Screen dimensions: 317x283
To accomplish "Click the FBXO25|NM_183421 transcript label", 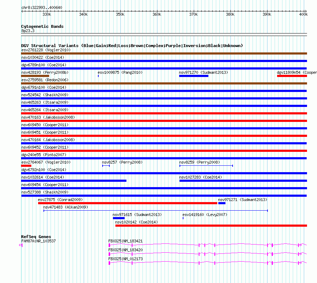I will pos(125,241).
